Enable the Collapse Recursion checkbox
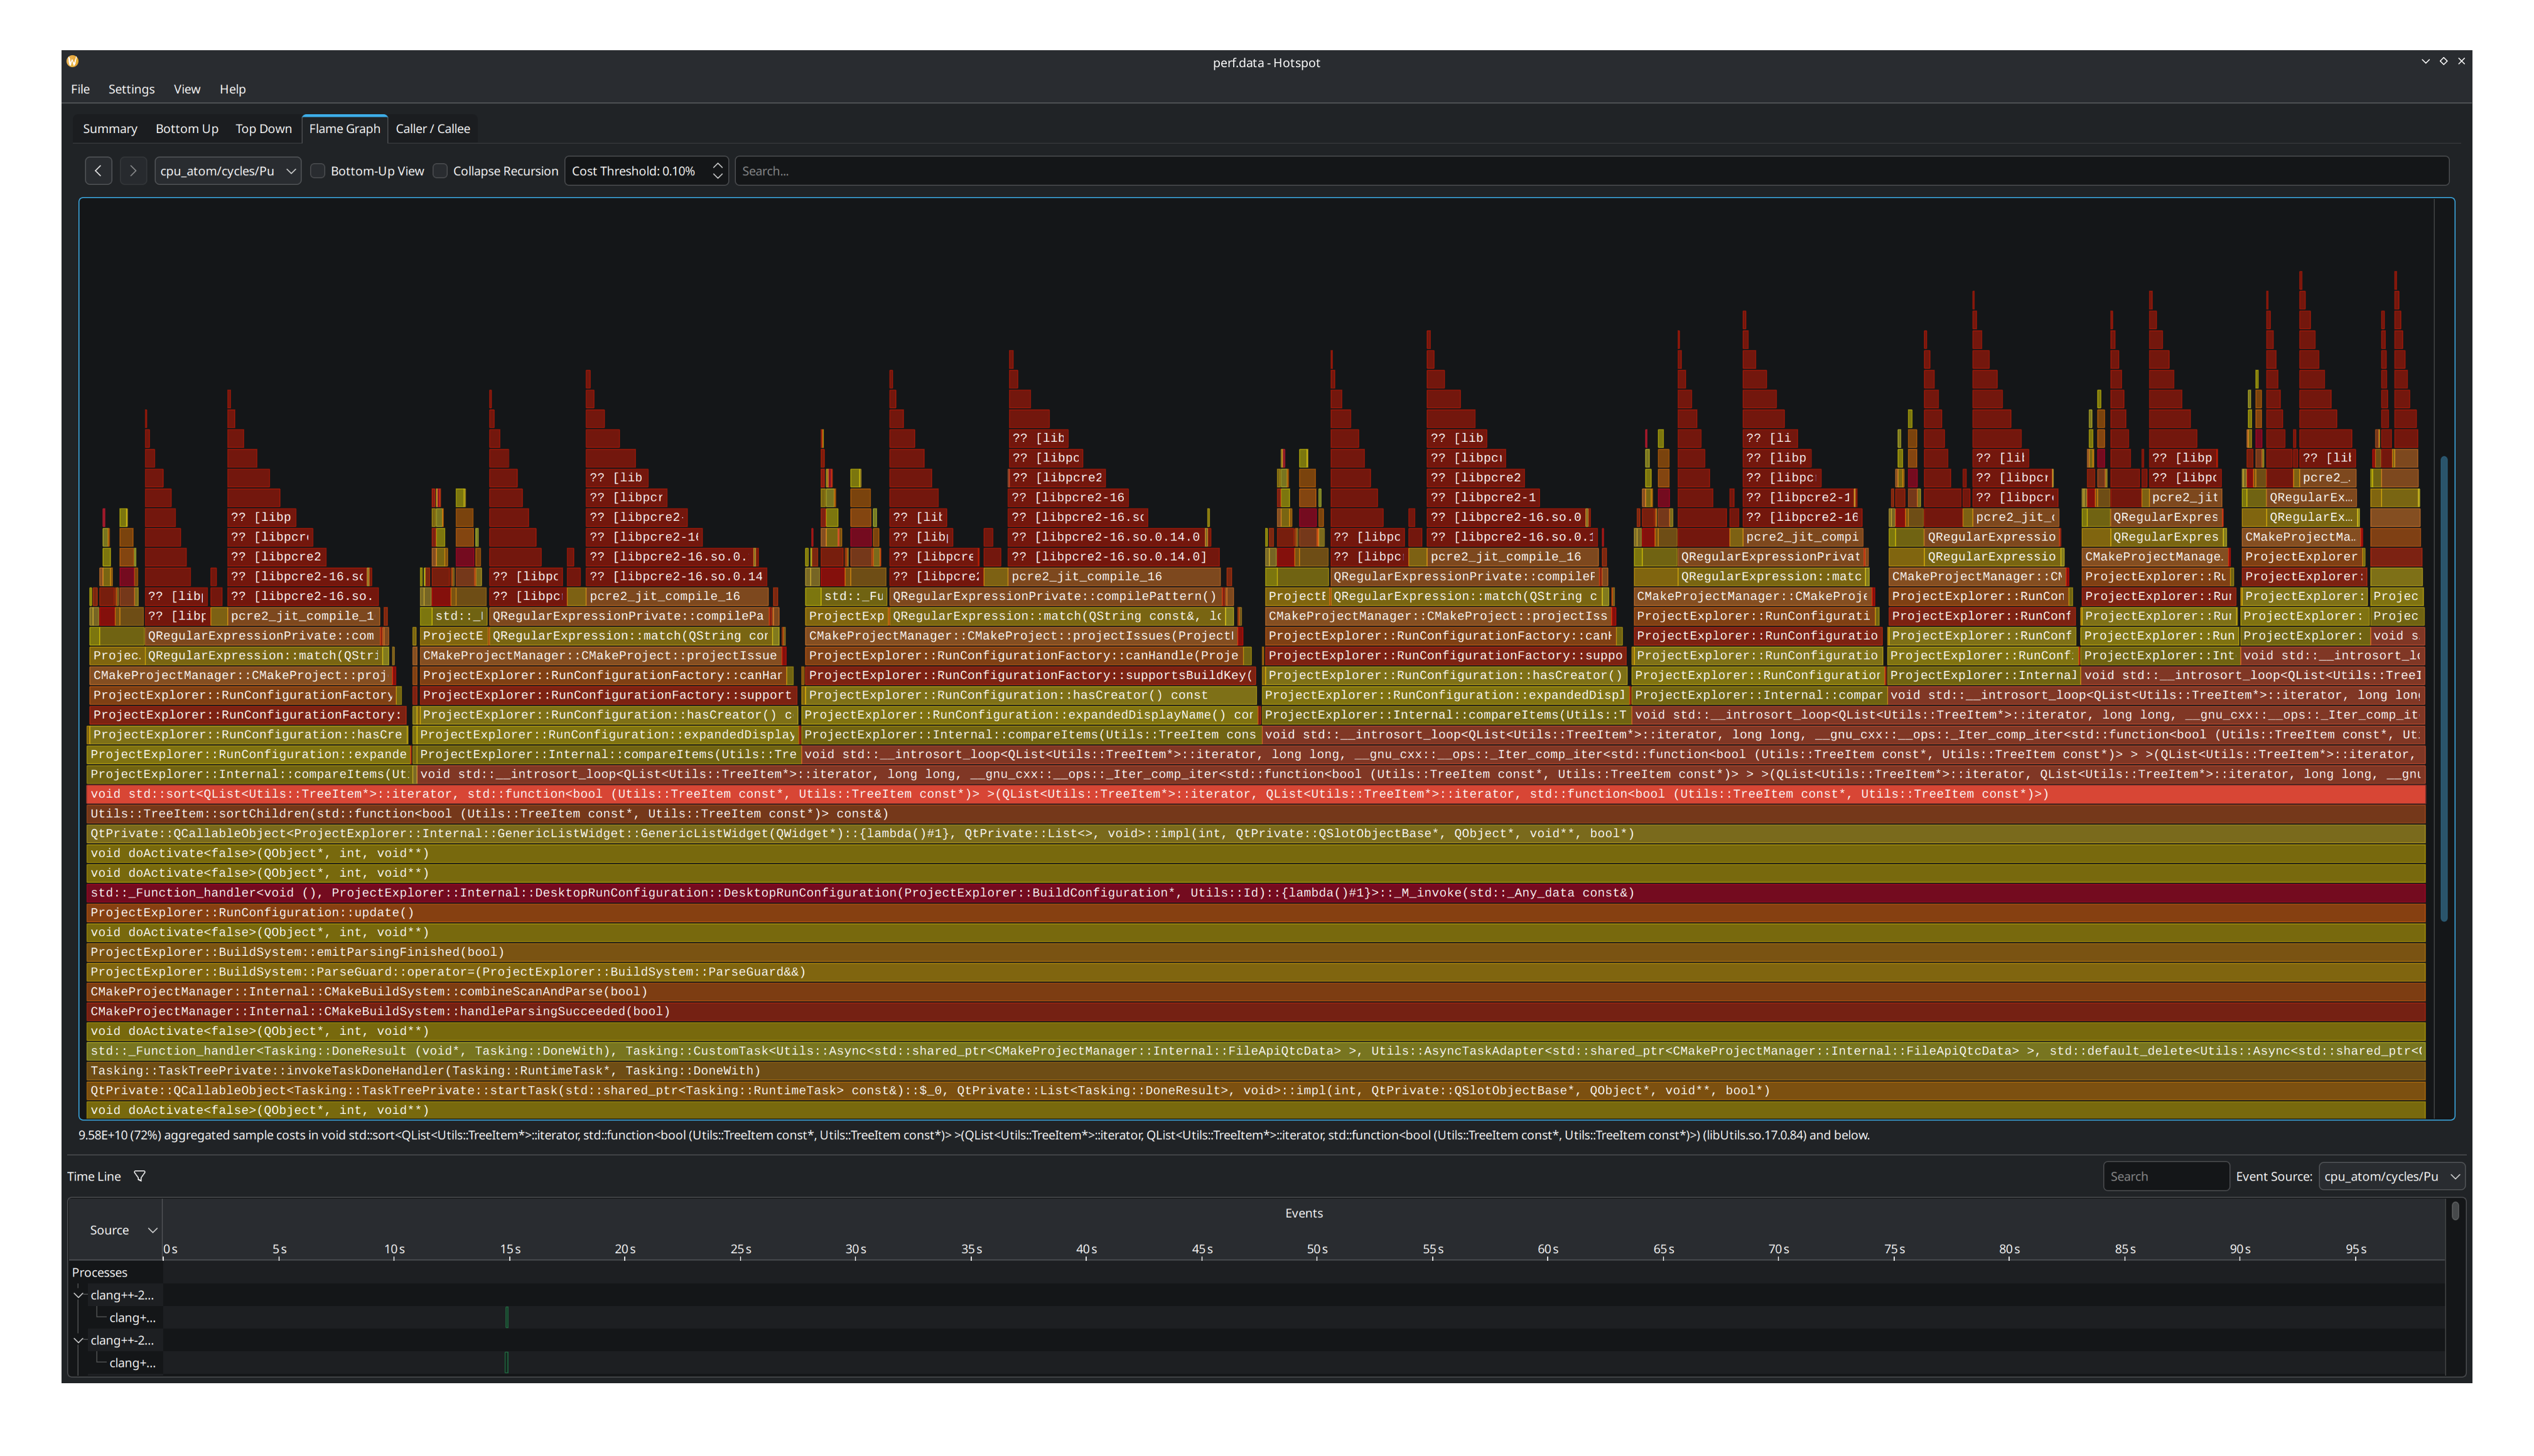2534x1456 pixels. pos(440,171)
